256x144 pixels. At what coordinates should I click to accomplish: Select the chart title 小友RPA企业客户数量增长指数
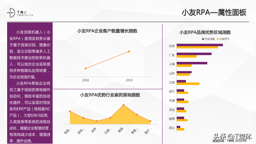tap(107, 31)
